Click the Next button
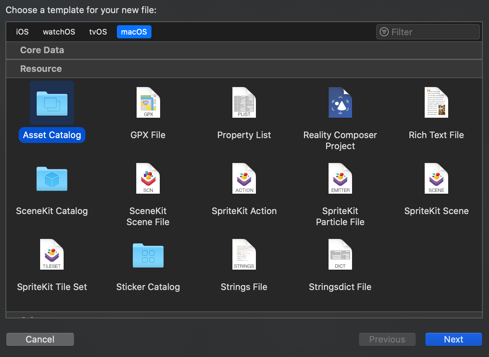489x357 pixels. tap(454, 339)
